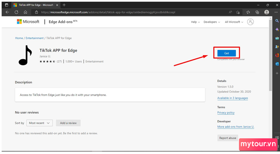
Task: Reload the page with refresh icon
Action: click(16, 12)
